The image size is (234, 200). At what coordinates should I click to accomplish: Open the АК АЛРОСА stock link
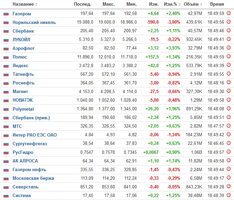pos(25,161)
